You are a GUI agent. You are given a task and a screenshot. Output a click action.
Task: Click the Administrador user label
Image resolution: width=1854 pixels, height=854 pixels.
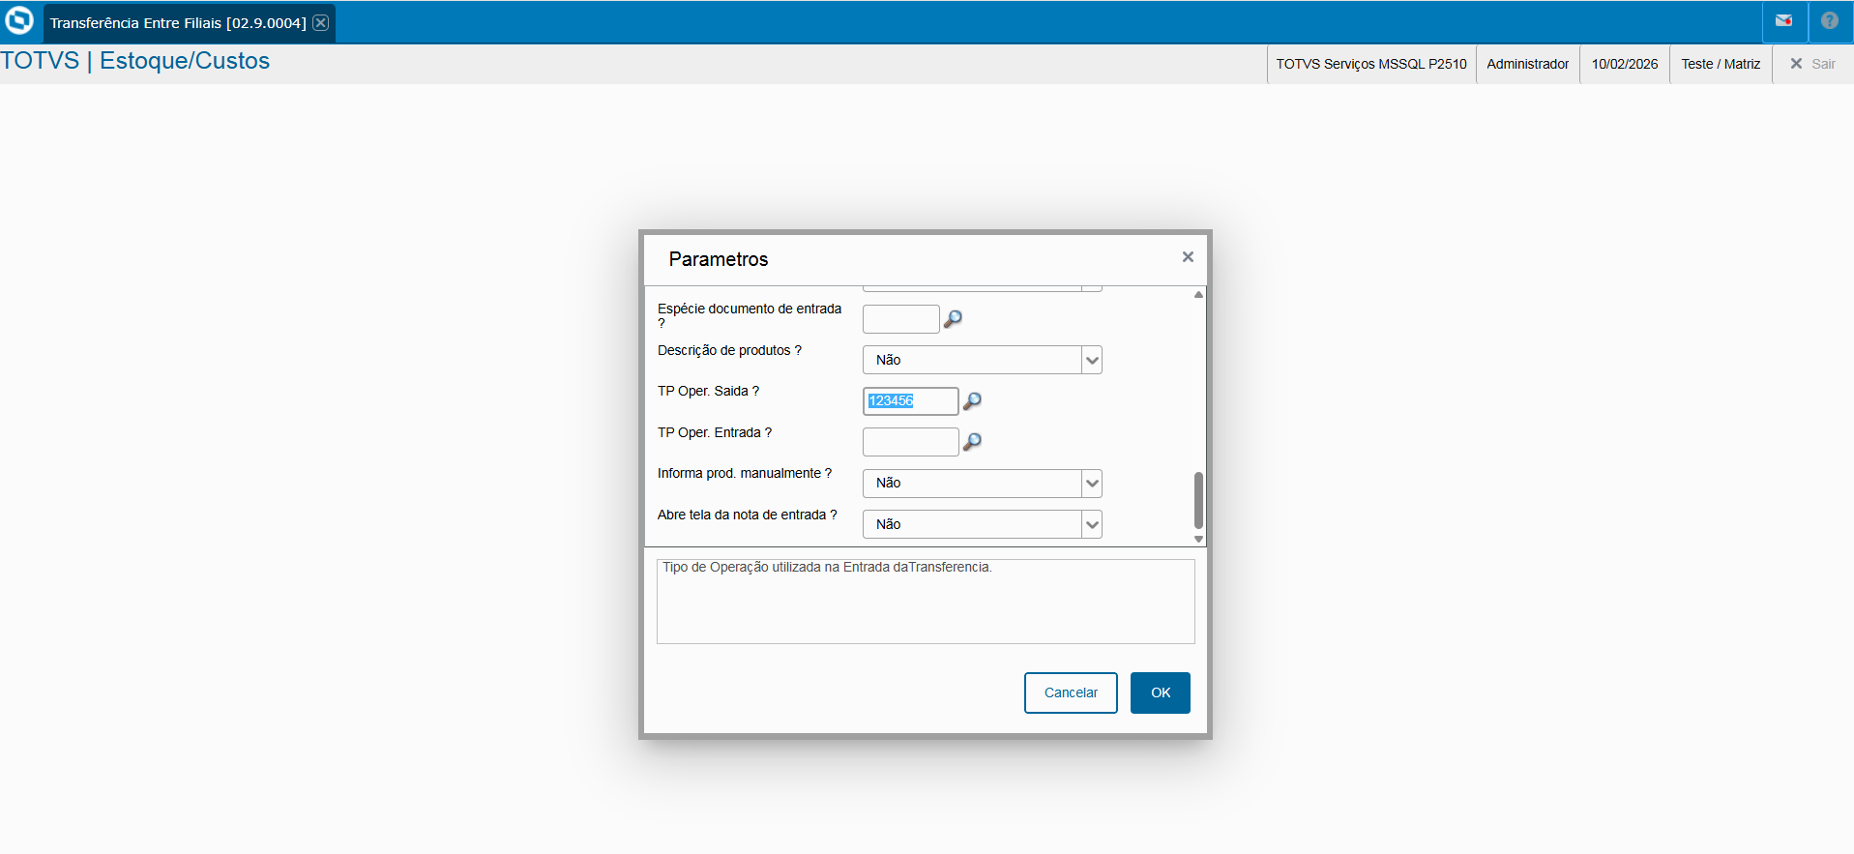pos(1528,64)
